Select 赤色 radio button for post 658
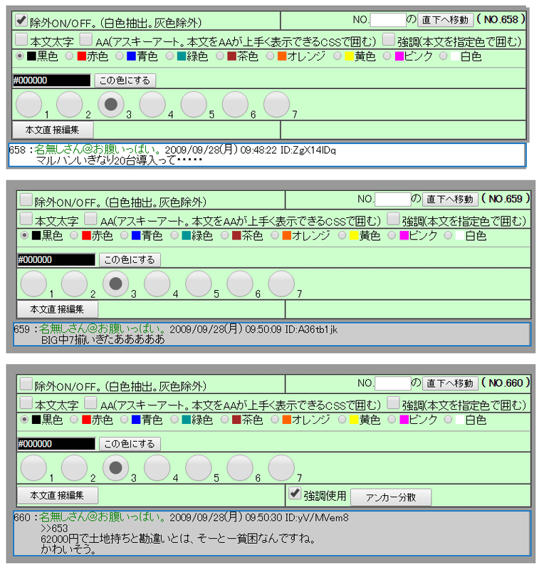Viewport: 539px width, 570px height. 69,56
